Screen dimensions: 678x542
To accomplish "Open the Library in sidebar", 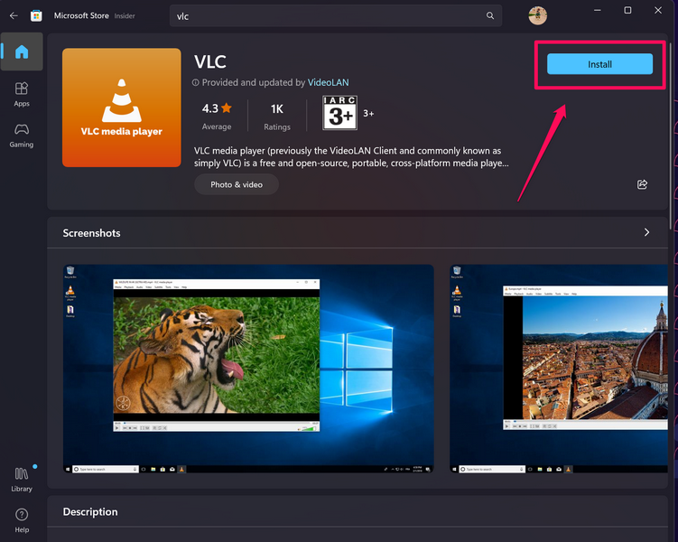I will click(22, 480).
